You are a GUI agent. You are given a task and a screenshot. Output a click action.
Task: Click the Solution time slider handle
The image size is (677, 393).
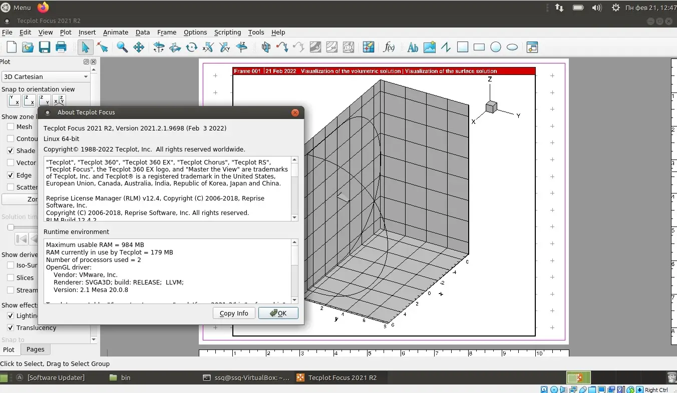[11, 227]
